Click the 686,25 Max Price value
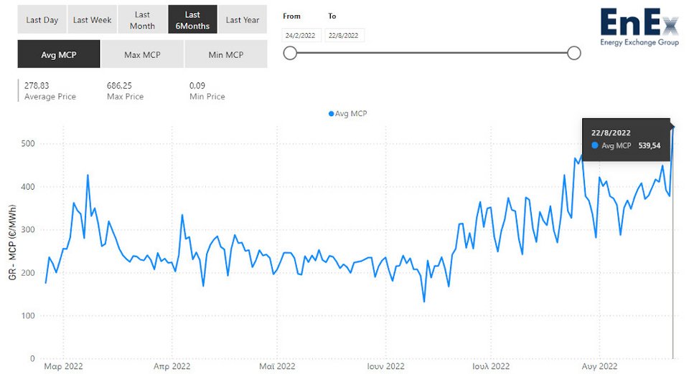Screen dimensions: 689x374 (x=119, y=85)
